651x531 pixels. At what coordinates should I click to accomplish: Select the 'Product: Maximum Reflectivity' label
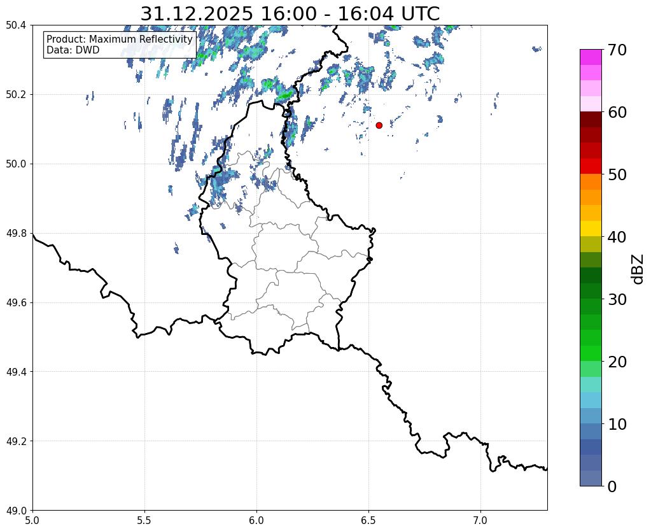coord(120,39)
